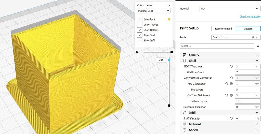Open the Draft profile dropdown

point(236,37)
